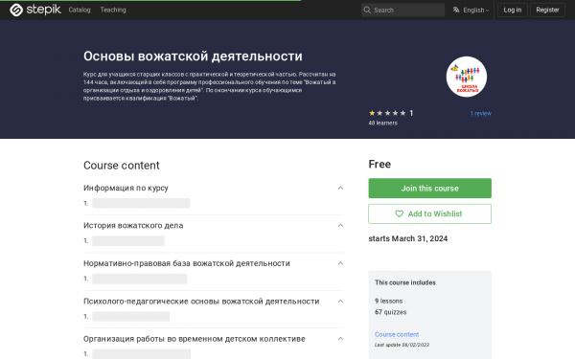
Task: Focus the Search input field
Action: click(403, 10)
